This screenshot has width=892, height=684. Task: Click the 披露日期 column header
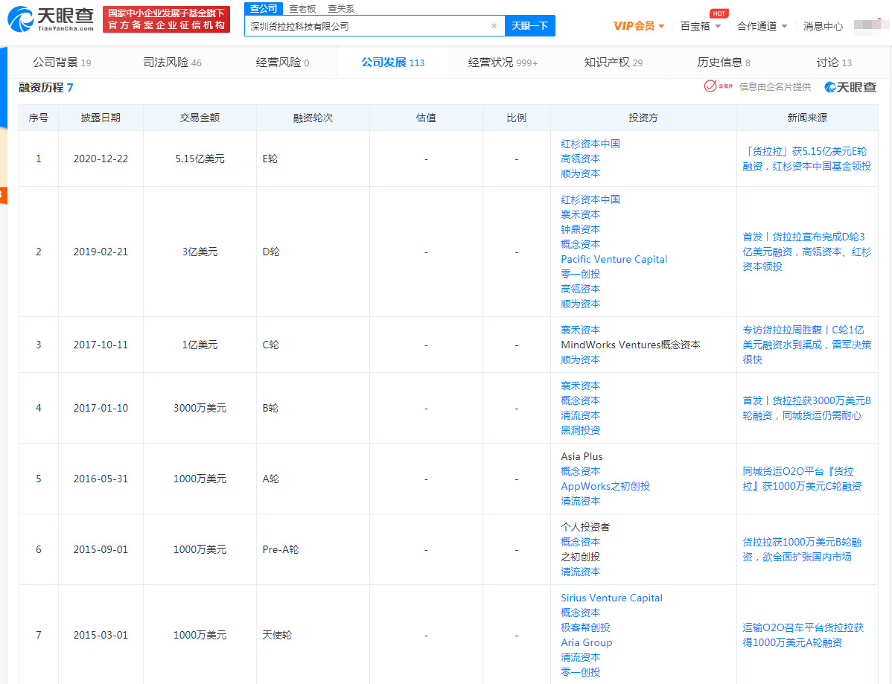(x=101, y=118)
